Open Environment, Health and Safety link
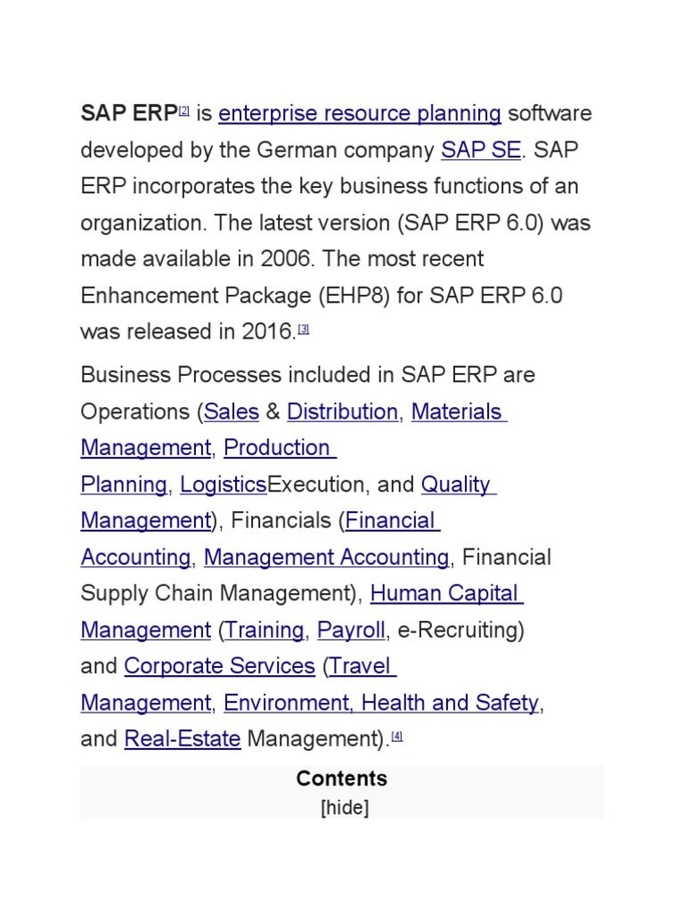This screenshot has width=684, height=912. tap(381, 703)
